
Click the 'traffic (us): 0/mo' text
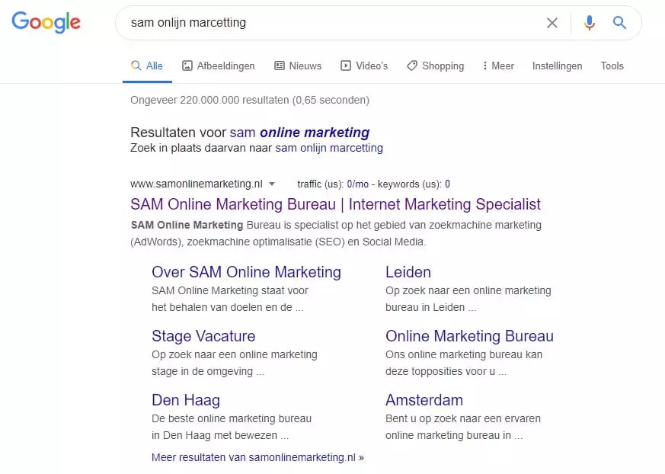pyautogui.click(x=333, y=184)
